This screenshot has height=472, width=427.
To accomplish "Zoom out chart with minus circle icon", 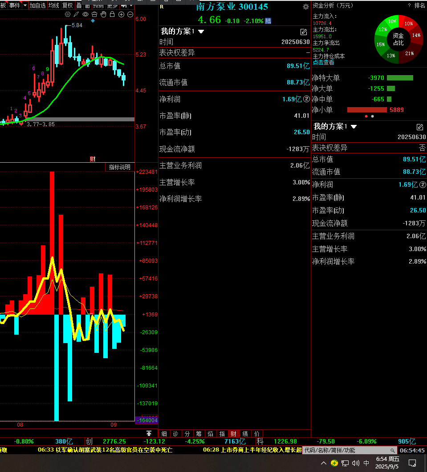I will coord(130,15).
